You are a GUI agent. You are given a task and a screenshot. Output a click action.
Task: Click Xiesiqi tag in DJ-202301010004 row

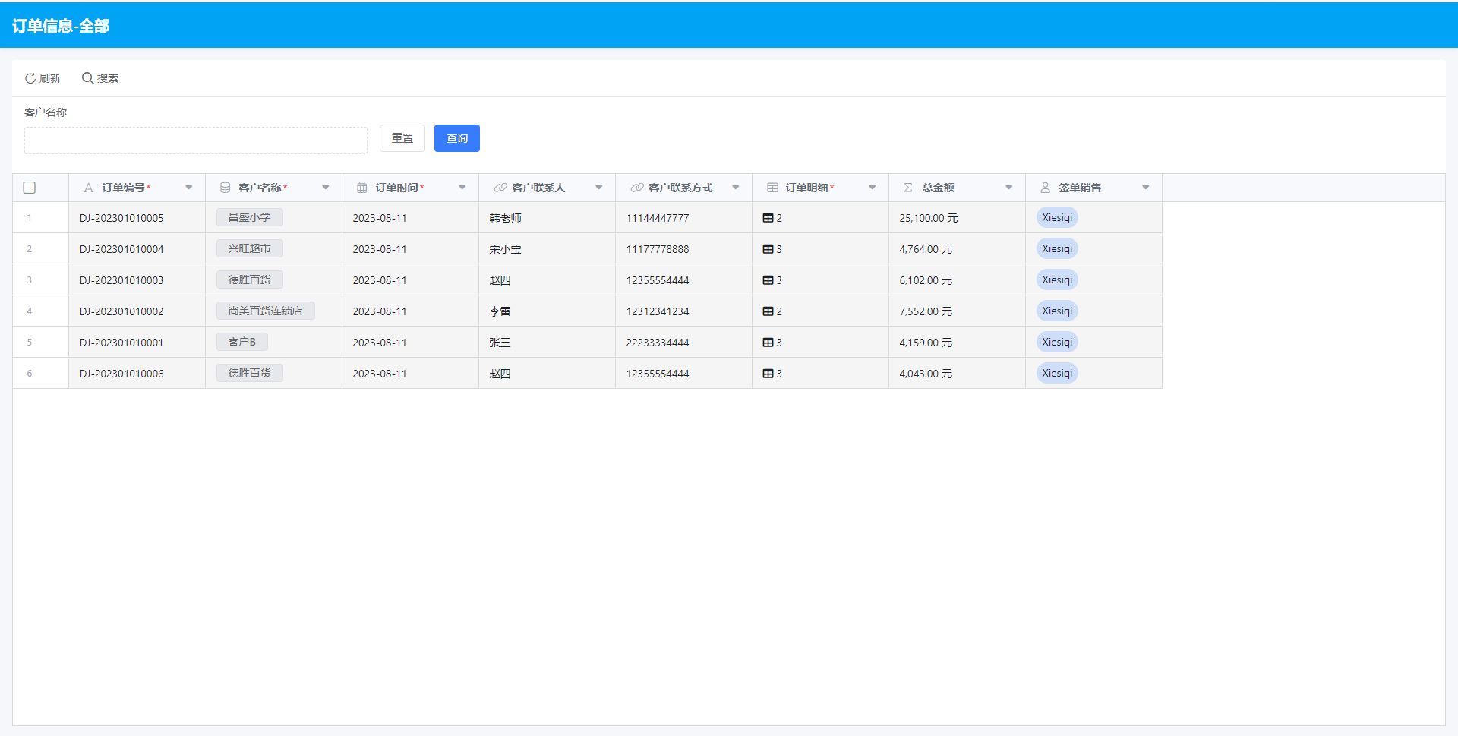(x=1057, y=248)
